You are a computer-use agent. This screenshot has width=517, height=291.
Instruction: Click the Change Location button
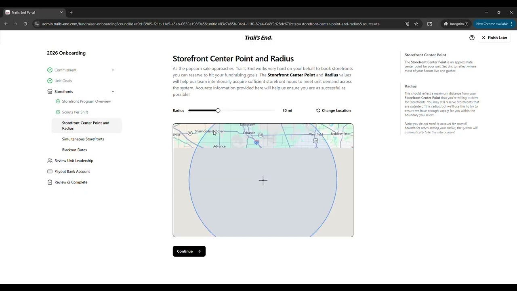click(333, 110)
